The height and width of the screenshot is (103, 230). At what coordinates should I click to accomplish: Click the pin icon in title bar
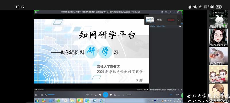[x=170, y=12]
